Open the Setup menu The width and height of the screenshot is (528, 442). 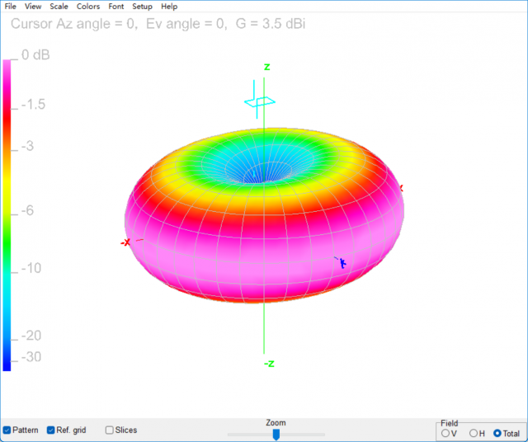tap(142, 7)
